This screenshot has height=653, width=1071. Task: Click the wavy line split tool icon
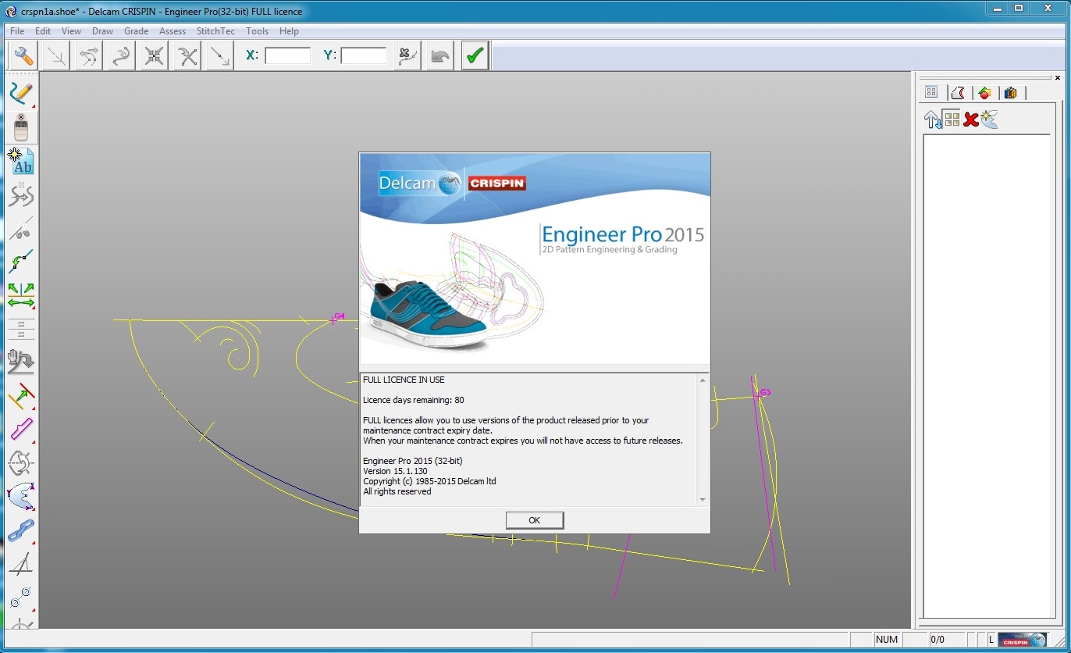21,194
